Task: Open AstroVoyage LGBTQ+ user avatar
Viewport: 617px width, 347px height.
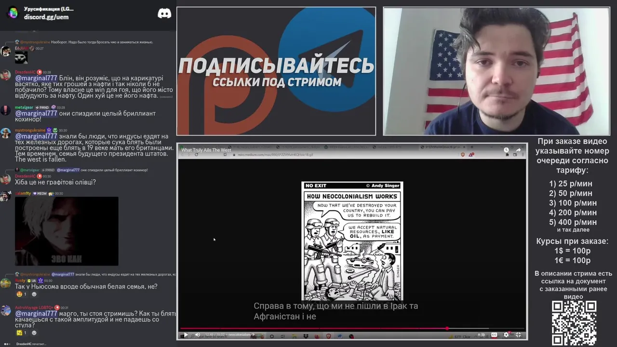Action: click(6, 311)
